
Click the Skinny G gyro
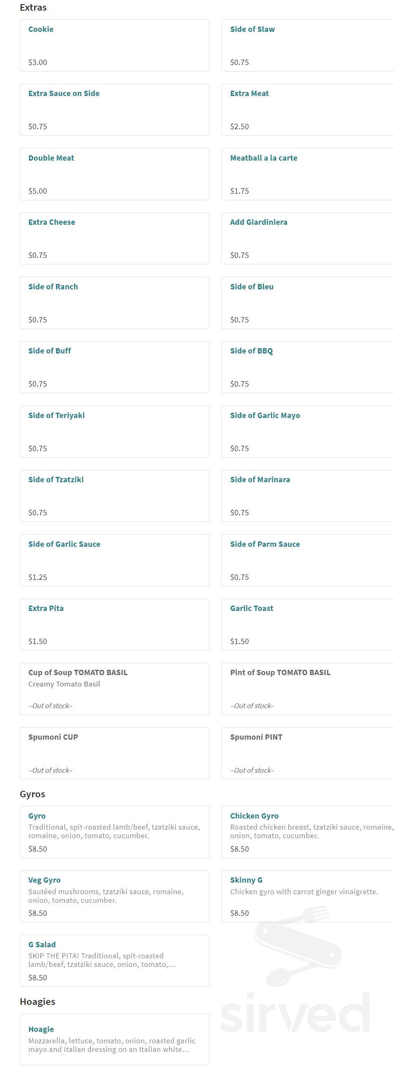(x=308, y=896)
